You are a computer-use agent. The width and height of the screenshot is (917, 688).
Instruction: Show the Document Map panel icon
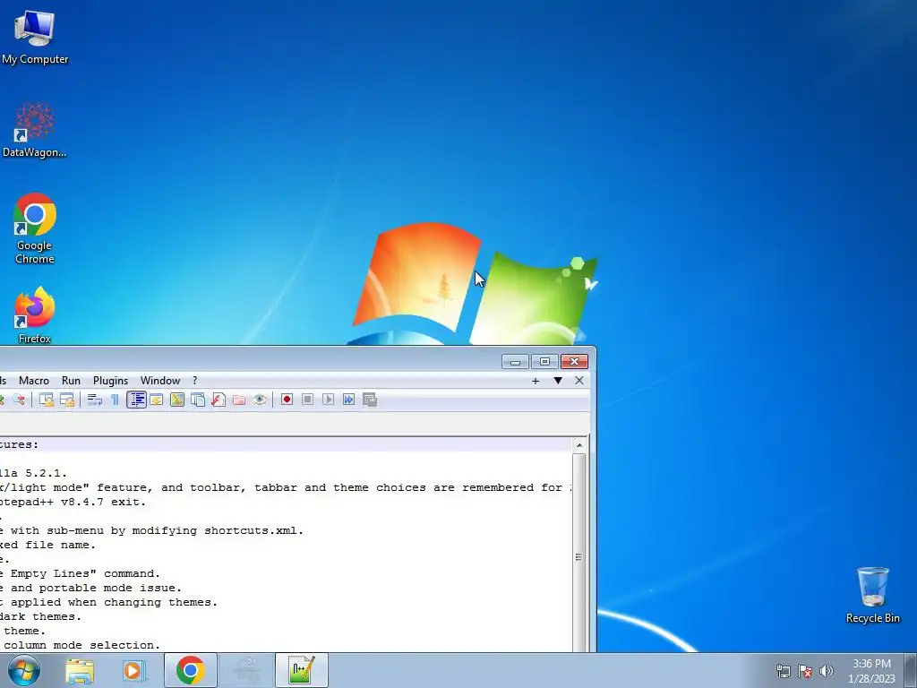coord(177,400)
